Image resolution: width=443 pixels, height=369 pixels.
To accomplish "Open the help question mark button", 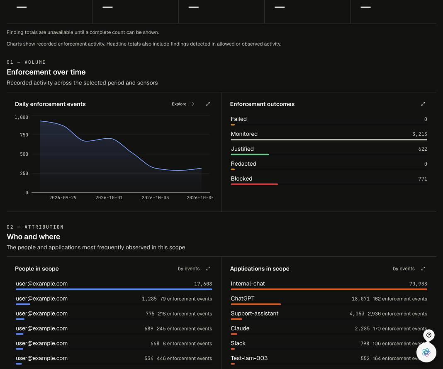I will 428,335.
